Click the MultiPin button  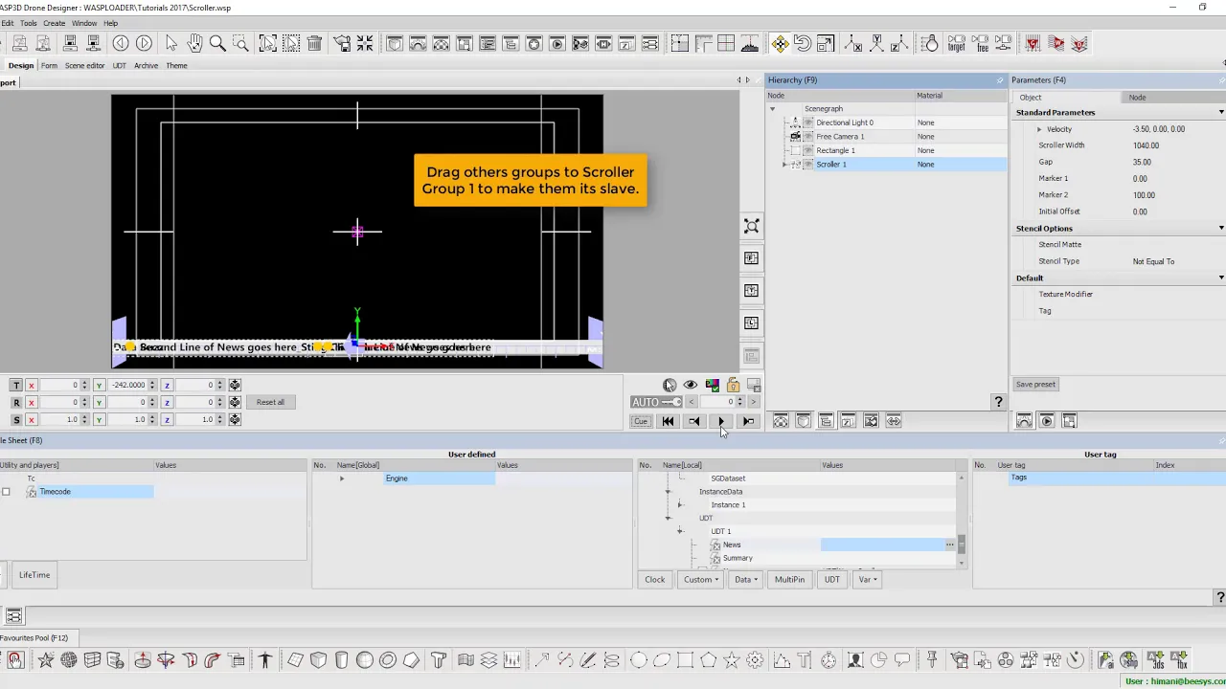[789, 580]
